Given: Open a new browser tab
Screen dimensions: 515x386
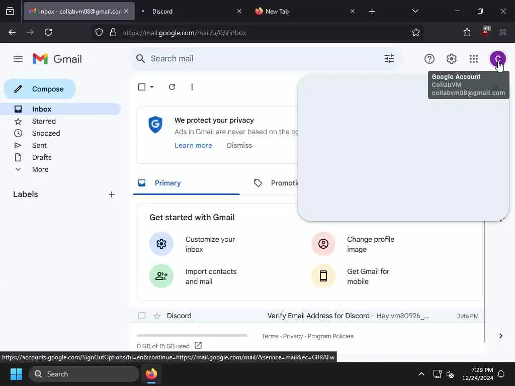Looking at the screenshot, I should (372, 12).
